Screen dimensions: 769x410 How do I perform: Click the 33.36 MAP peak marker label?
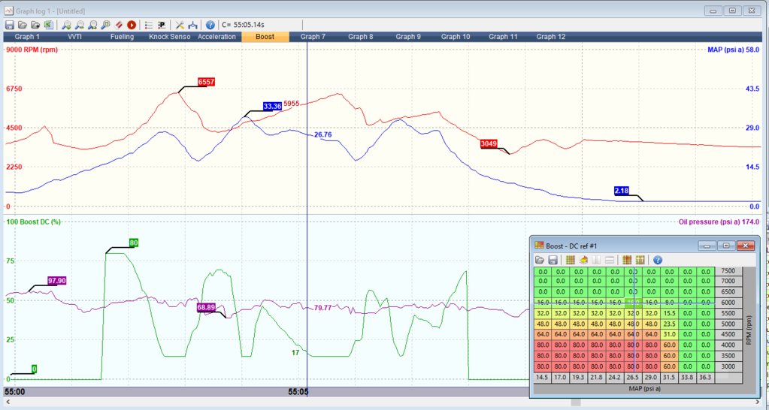click(272, 107)
